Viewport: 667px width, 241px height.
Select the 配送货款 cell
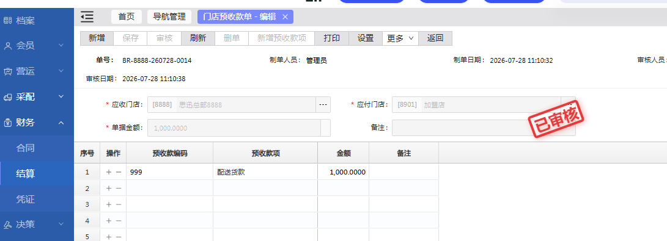[x=265, y=172]
